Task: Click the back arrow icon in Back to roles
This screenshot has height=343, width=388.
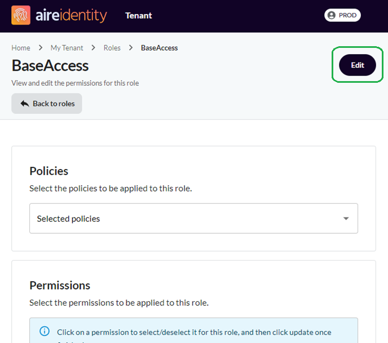Action: 25,104
